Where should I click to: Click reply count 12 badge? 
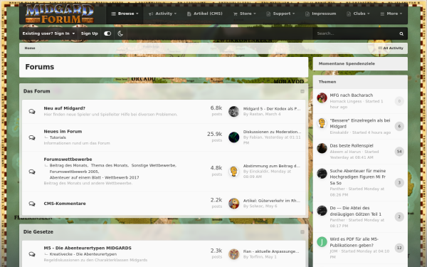399,248
